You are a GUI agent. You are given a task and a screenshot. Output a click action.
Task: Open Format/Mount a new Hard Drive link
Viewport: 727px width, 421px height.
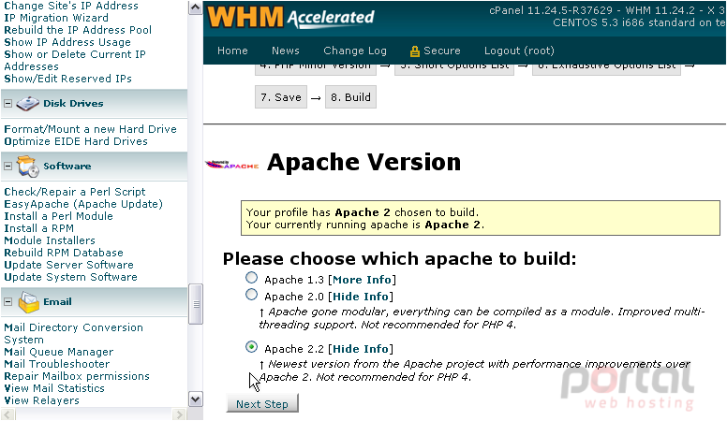pos(91,129)
